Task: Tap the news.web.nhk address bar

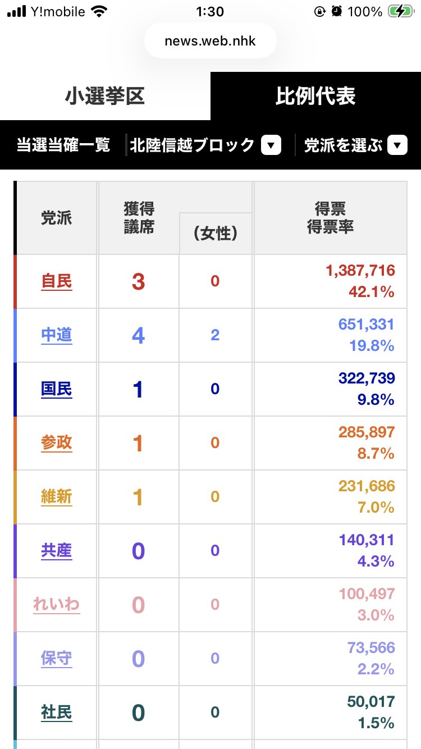Action: click(210, 42)
